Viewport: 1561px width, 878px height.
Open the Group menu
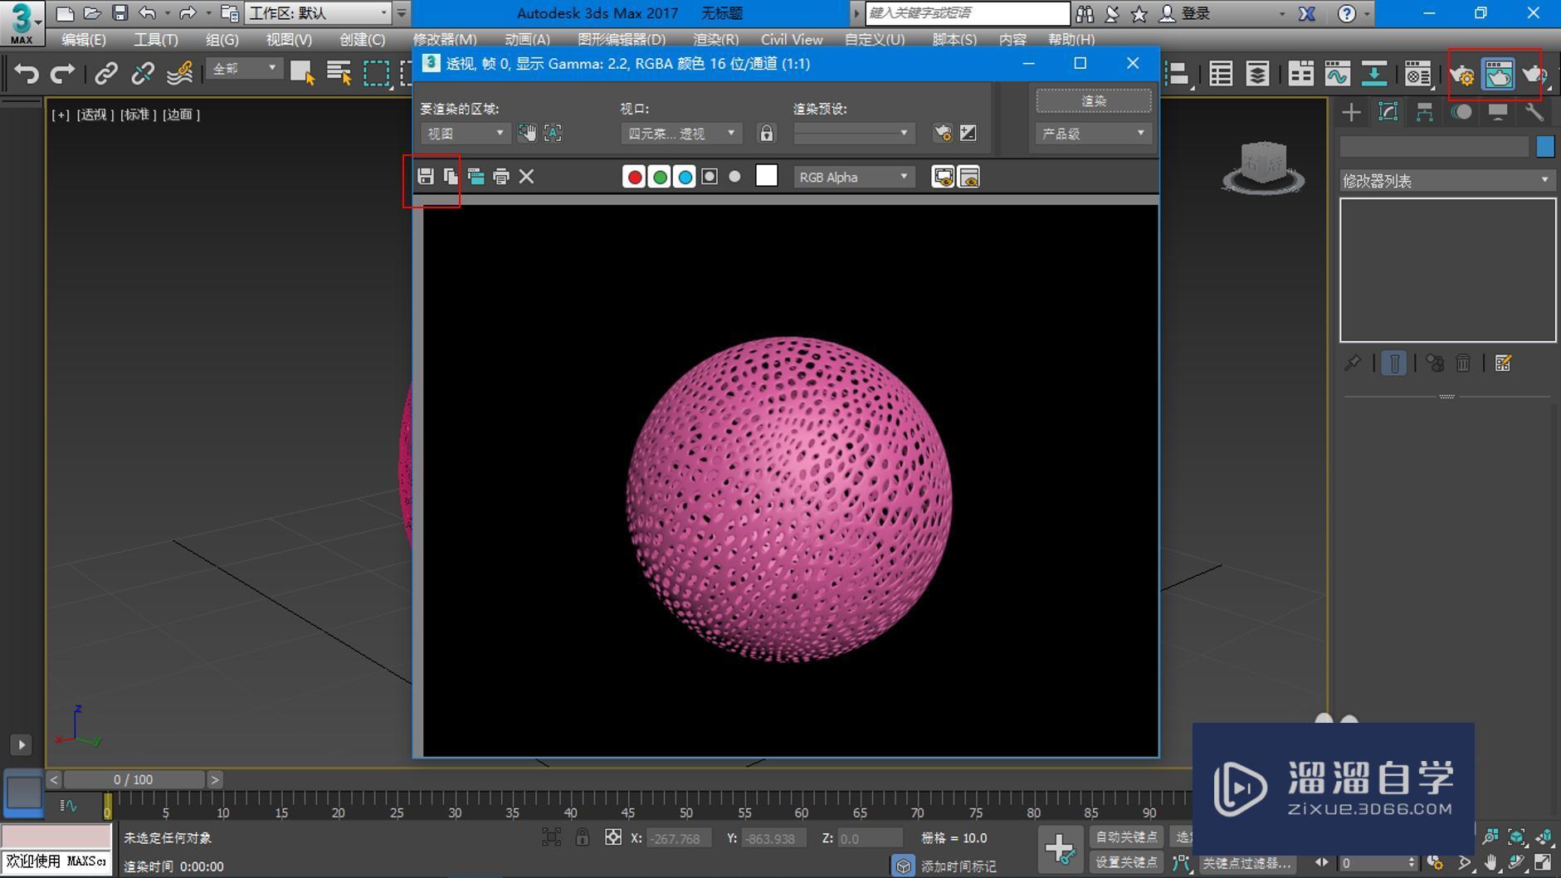click(x=222, y=39)
